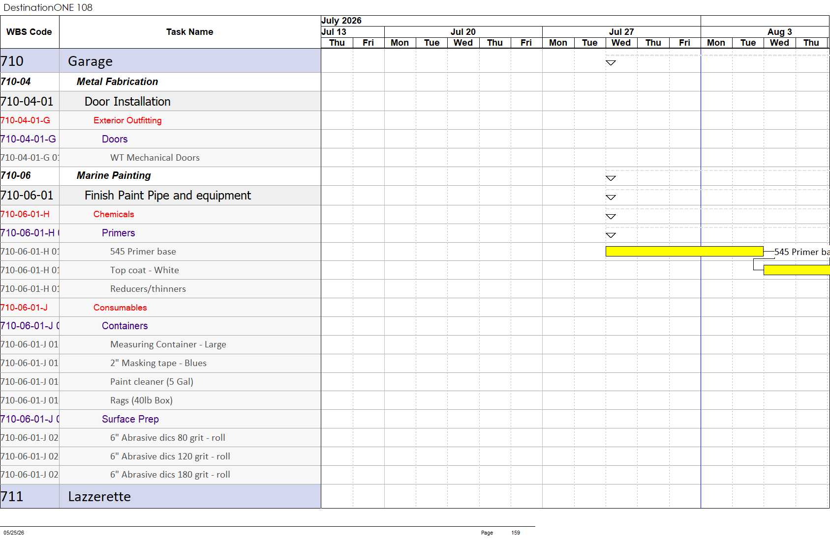Click the Jul 13 week header

[x=353, y=32]
